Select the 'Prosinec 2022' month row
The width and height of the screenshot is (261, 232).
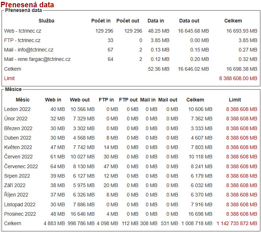tap(20, 214)
